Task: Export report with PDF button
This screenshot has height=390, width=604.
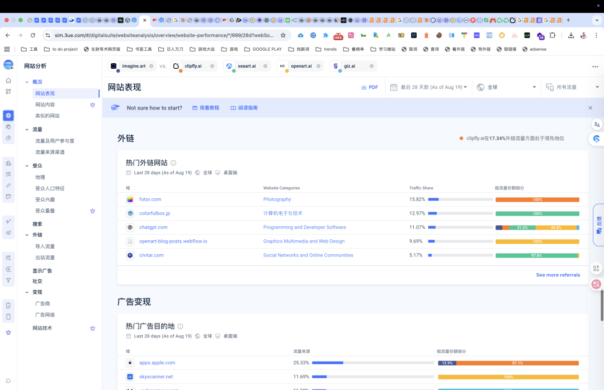Action: click(x=370, y=87)
